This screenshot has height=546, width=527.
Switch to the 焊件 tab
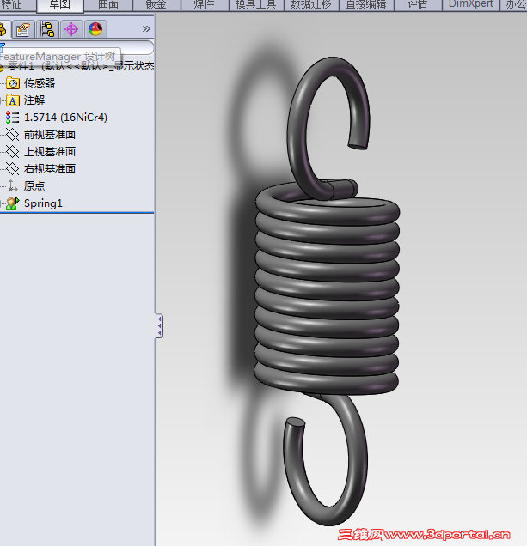[205, 5]
